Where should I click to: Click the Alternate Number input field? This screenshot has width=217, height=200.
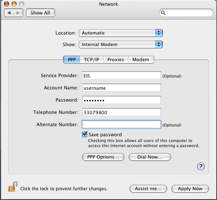coord(121,124)
